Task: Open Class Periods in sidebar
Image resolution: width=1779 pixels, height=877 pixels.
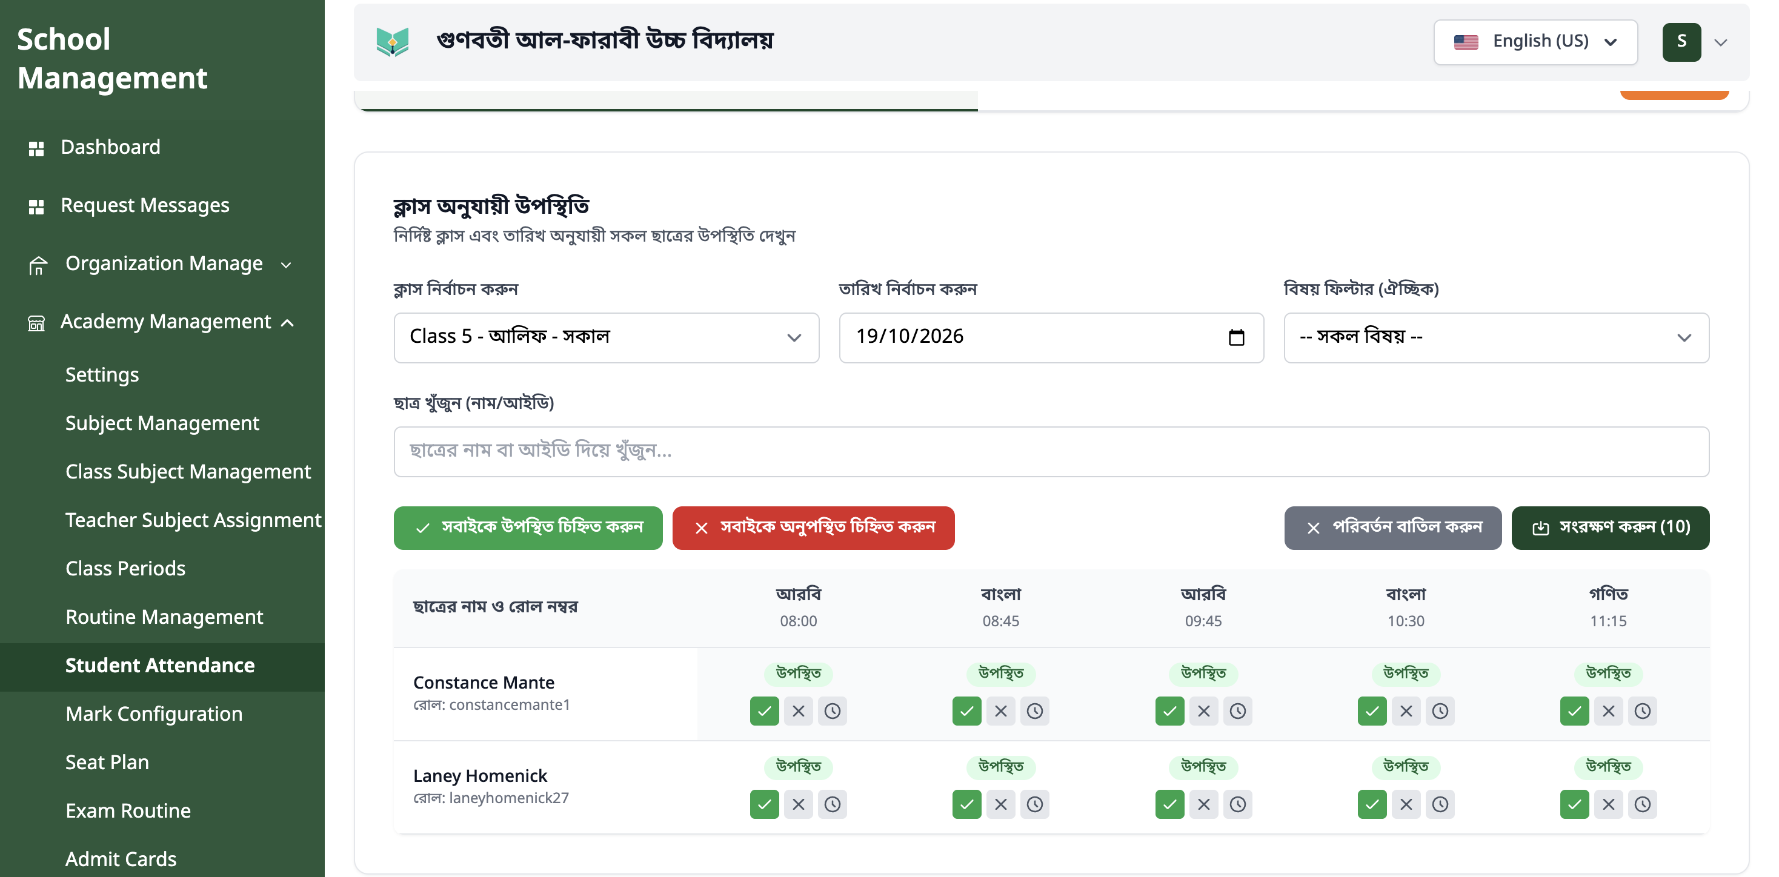Action: point(125,568)
